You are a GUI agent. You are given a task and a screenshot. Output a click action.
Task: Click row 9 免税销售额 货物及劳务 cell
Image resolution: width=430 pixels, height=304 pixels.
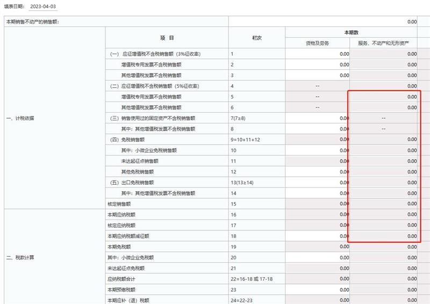[x=318, y=139]
